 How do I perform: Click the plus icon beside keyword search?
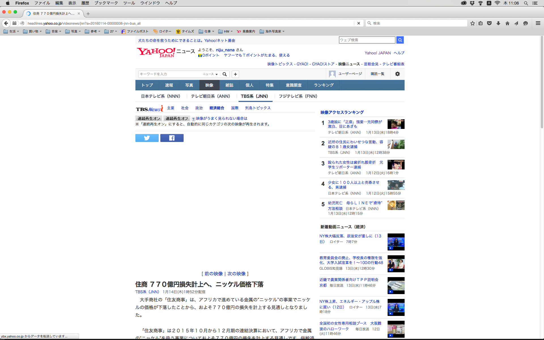click(235, 74)
